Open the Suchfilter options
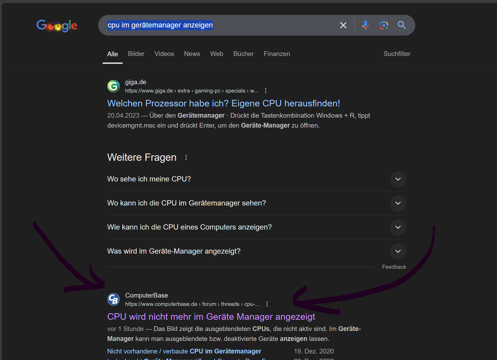The image size is (497, 360). coord(397,54)
